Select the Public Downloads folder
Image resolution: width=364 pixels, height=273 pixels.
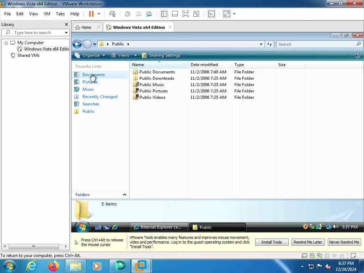[156, 78]
